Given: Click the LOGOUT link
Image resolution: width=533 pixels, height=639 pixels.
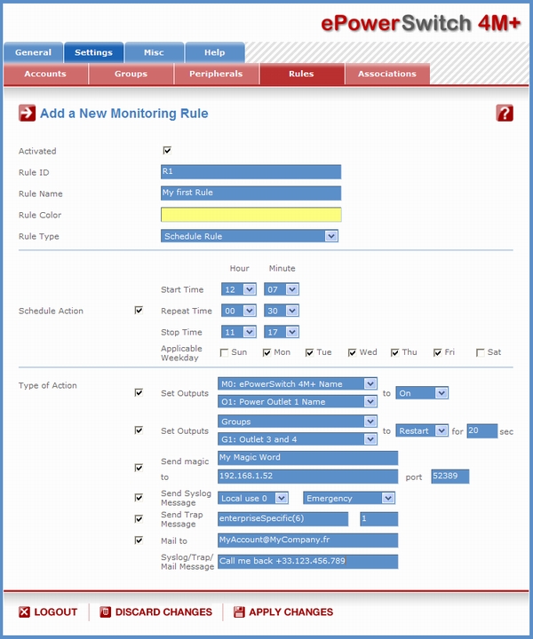Looking at the screenshot, I should [55, 611].
